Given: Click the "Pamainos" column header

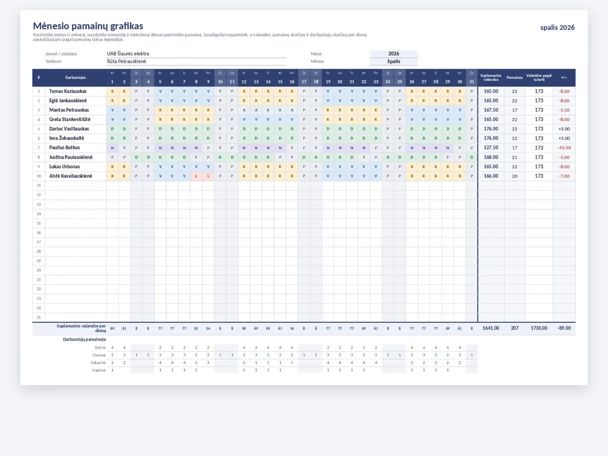Looking at the screenshot, I should click(x=514, y=78).
